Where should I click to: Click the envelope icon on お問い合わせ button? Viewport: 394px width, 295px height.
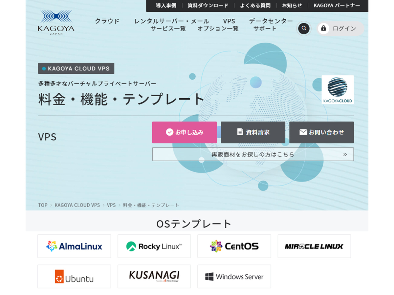tap(303, 132)
